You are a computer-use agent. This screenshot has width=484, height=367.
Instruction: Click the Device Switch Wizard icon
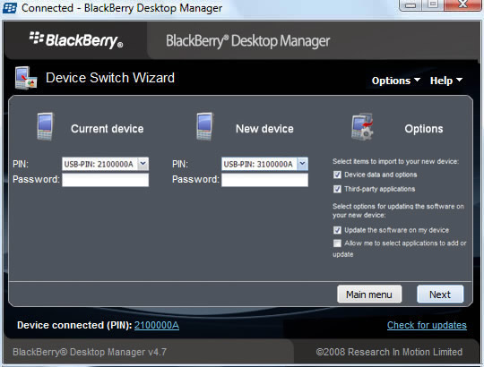coord(26,78)
